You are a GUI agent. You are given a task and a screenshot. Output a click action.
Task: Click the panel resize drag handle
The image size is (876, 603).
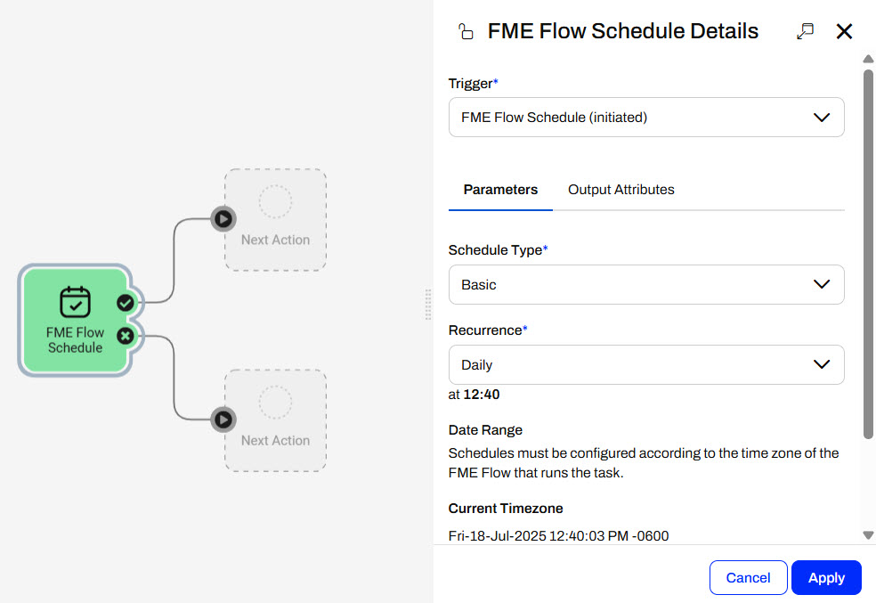428,303
